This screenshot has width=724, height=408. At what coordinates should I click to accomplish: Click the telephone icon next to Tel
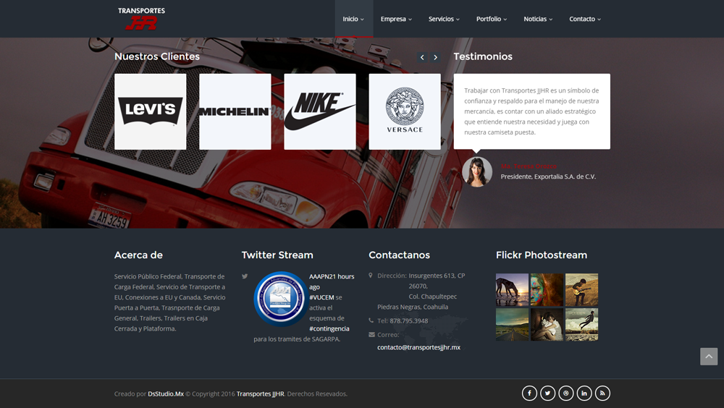pos(371,320)
